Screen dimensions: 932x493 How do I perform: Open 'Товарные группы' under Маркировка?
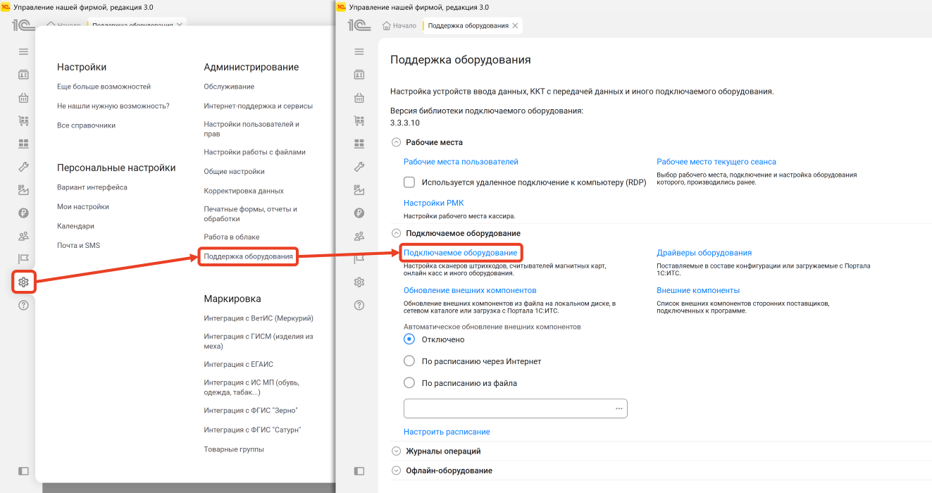pyautogui.click(x=234, y=449)
